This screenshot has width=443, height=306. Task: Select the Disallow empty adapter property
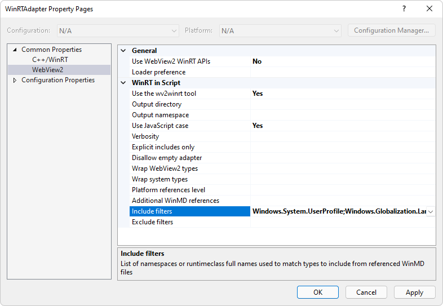pyautogui.click(x=190, y=158)
